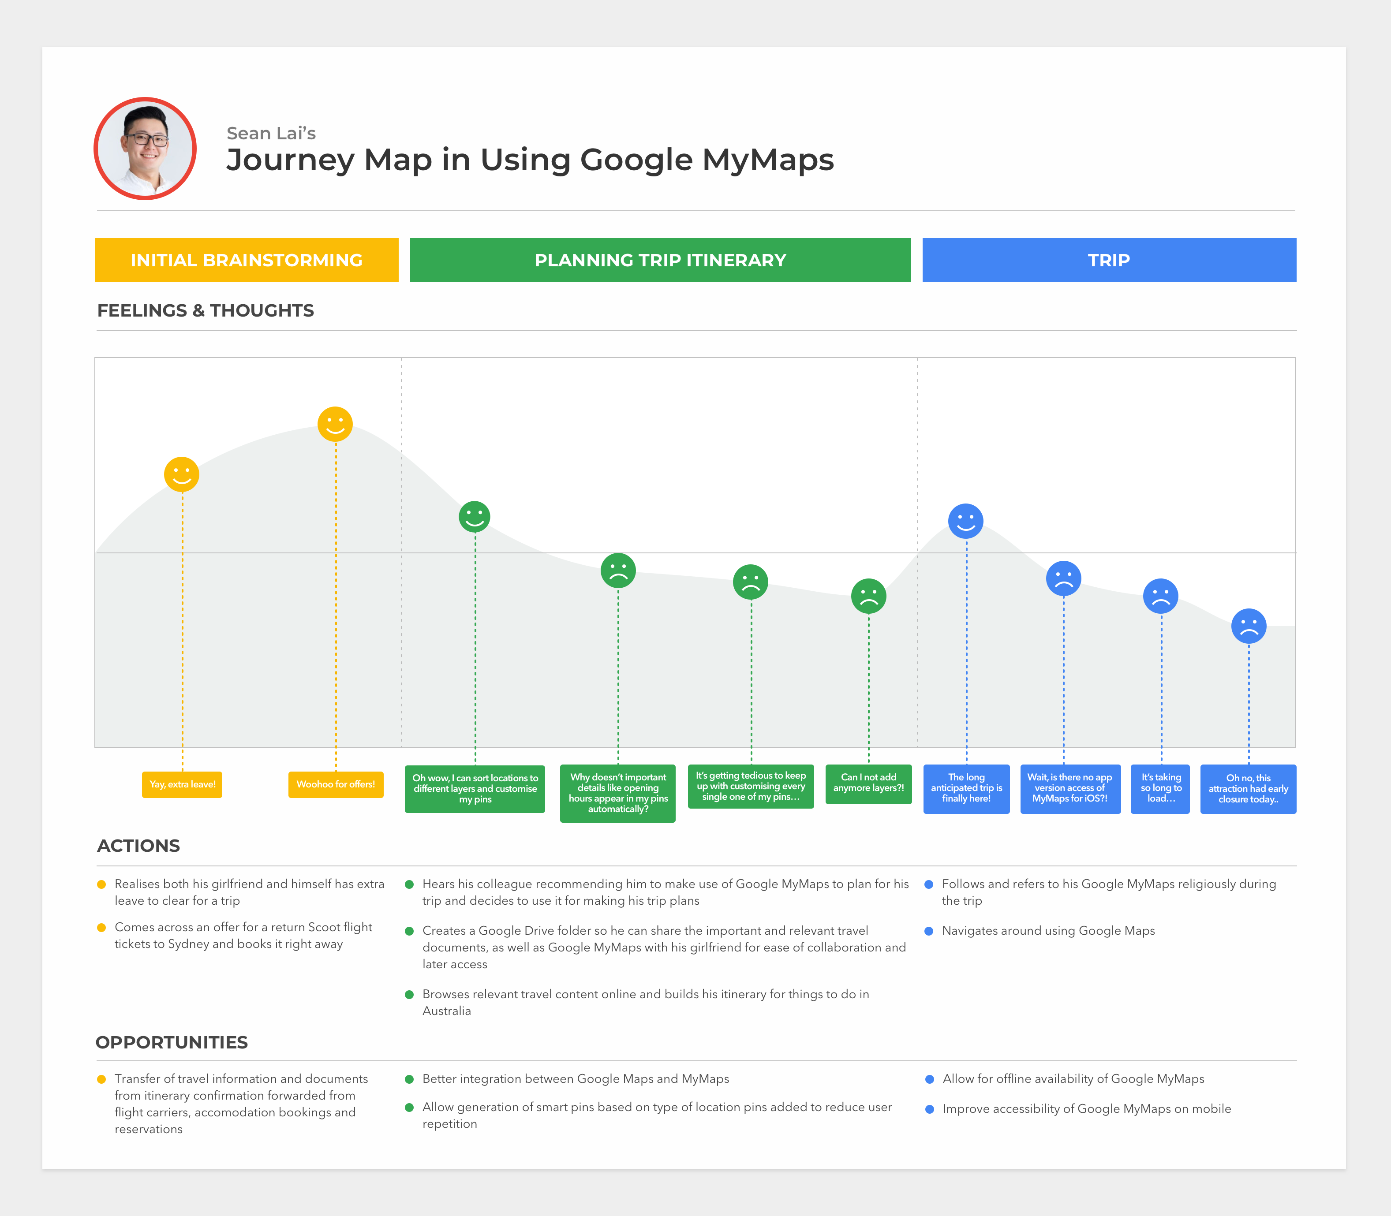Click the blue happy face above 'long anticipated trip'
This screenshot has height=1216, width=1391.
[966, 521]
